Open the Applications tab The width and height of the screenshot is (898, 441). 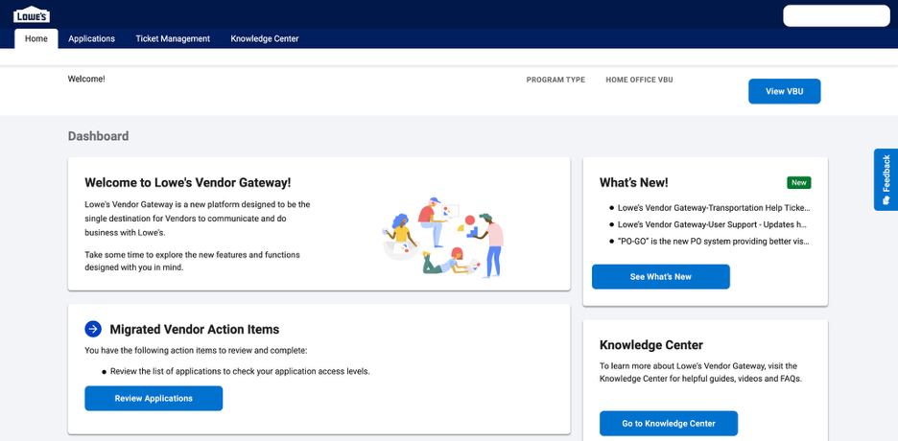click(92, 39)
